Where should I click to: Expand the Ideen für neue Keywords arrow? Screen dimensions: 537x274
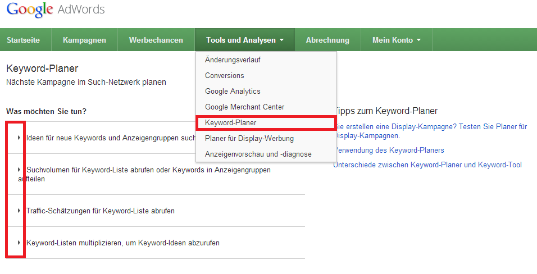click(19, 138)
